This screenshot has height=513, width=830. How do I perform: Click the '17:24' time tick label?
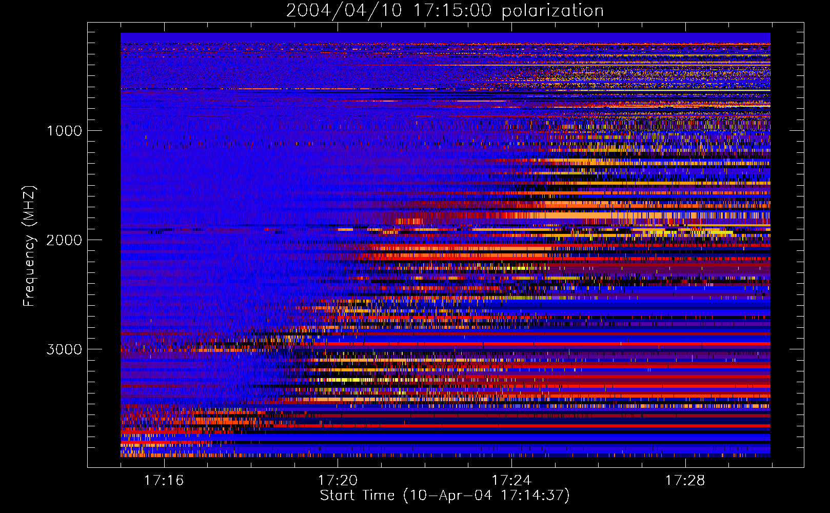511,481
